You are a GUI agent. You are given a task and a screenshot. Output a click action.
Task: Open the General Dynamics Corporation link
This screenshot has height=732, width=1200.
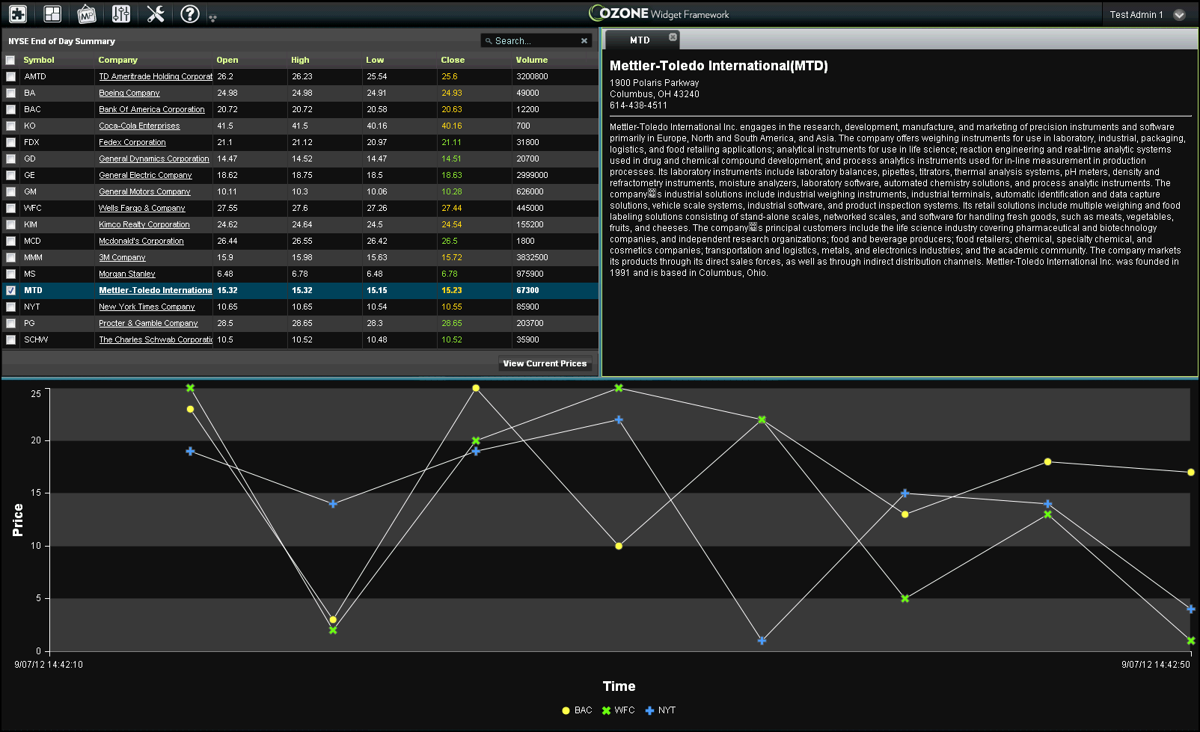[154, 159]
